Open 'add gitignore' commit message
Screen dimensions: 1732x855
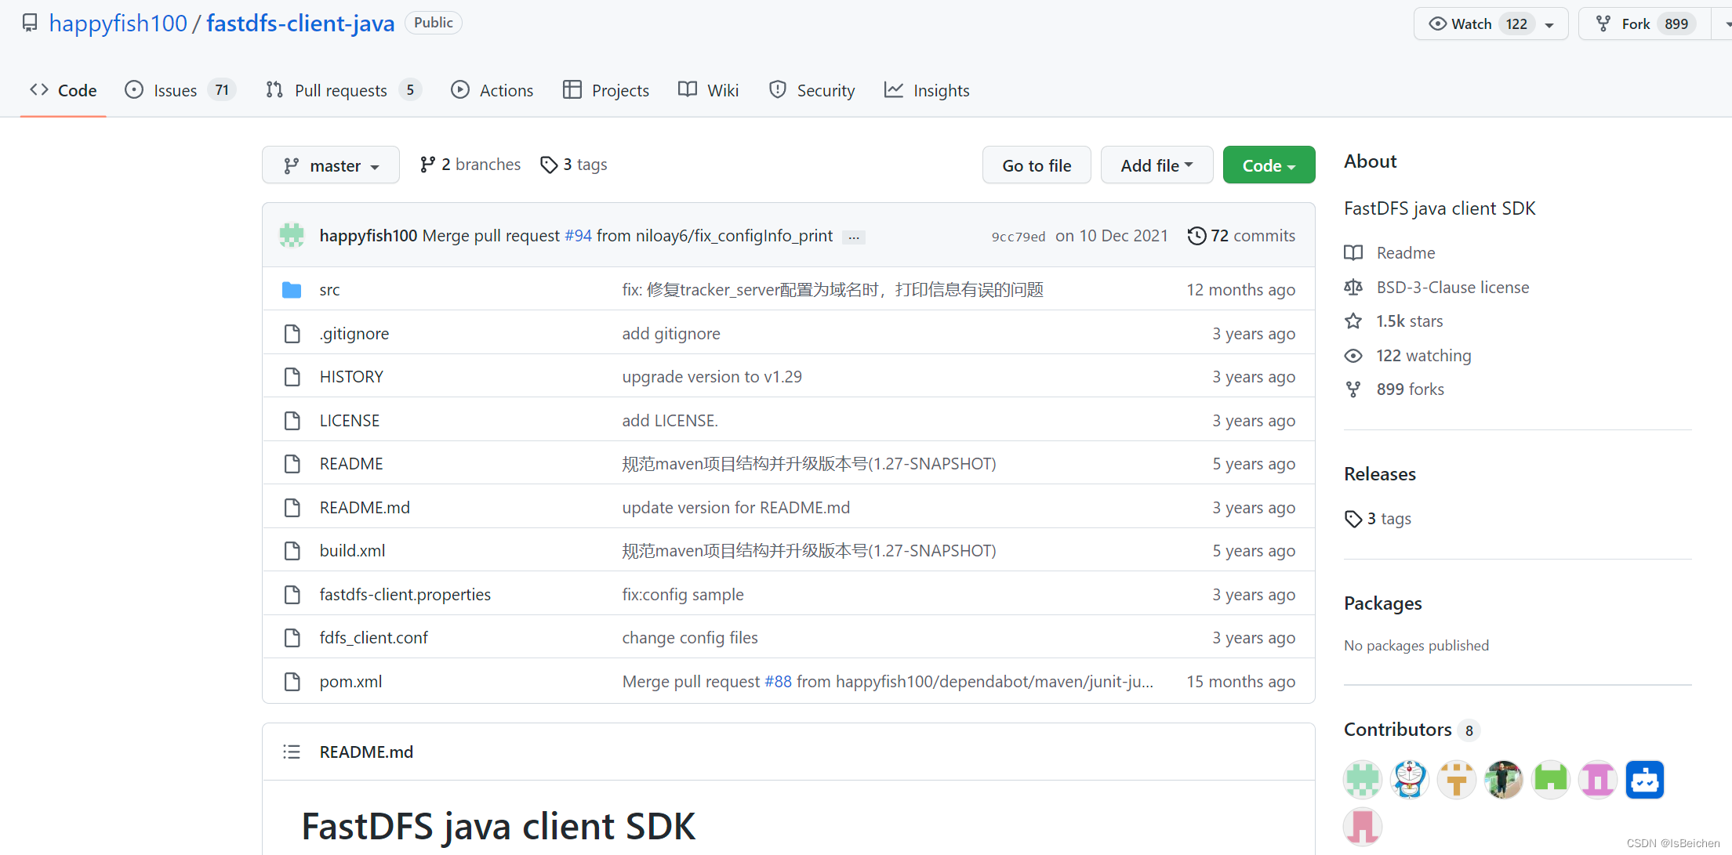click(x=671, y=334)
